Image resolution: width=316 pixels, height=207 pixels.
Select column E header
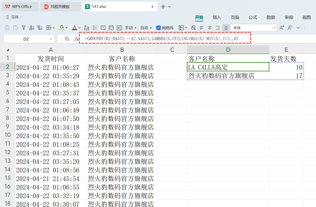pyautogui.click(x=286, y=50)
